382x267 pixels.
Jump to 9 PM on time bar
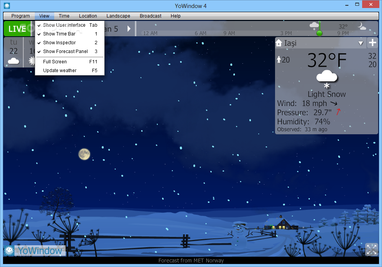click(x=343, y=33)
